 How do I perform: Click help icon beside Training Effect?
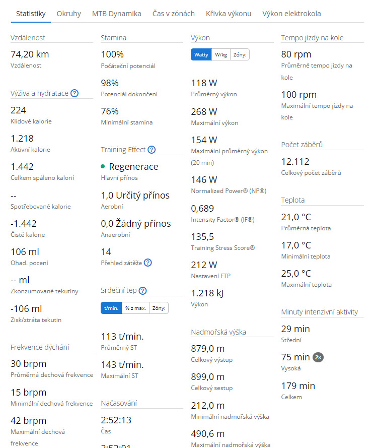coord(152,150)
